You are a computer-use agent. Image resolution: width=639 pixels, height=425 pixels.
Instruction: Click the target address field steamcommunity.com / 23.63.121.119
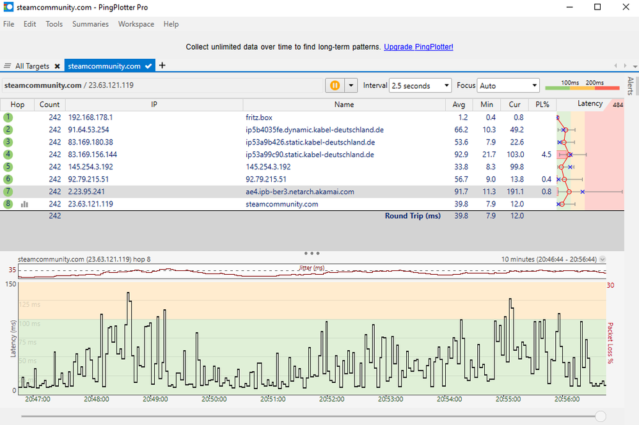[162, 86]
